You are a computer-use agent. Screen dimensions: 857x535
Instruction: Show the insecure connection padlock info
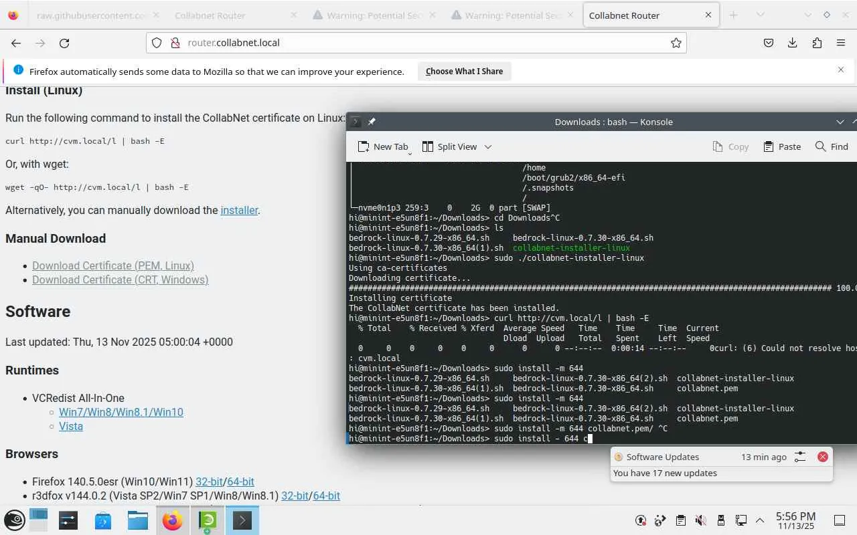tap(175, 43)
